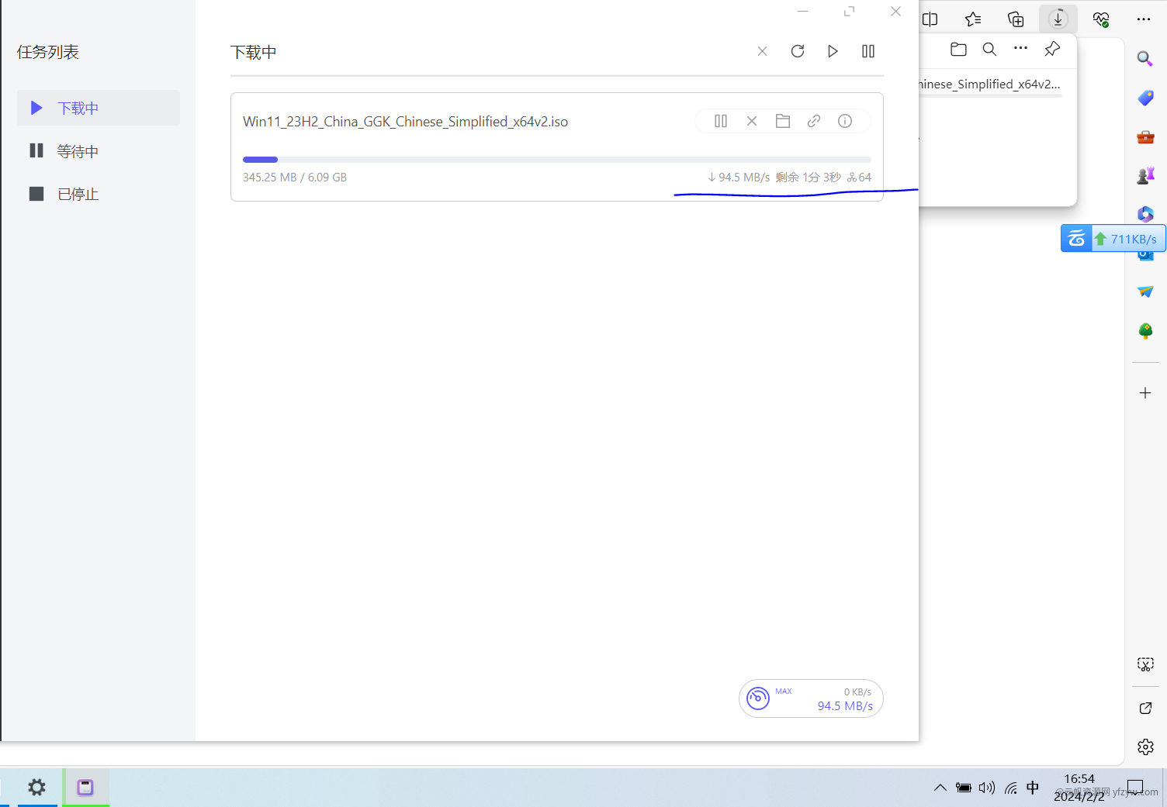Image resolution: width=1167 pixels, height=807 pixels.
Task: Click the Win11 iso download progress bar
Action: 557,160
